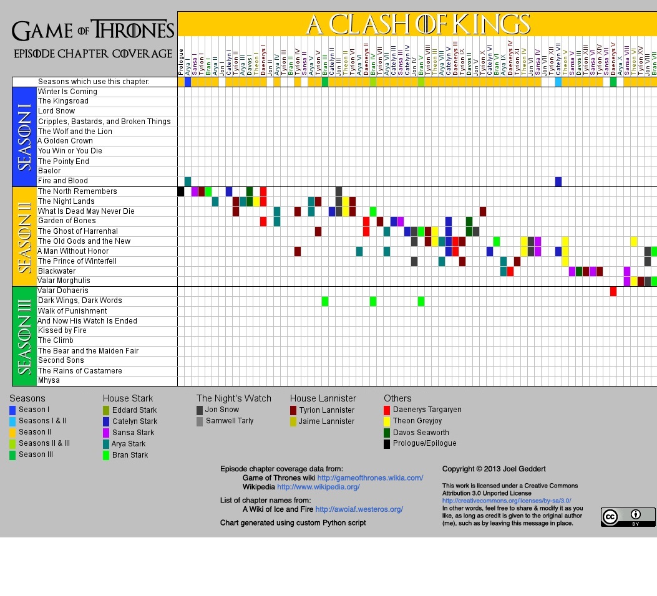Click the 'Copyright © 2013 Joel Geddert' text
The height and width of the screenshot is (596, 657).
tap(494, 469)
